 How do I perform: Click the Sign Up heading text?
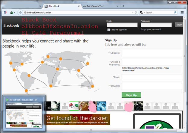pos(111,40)
